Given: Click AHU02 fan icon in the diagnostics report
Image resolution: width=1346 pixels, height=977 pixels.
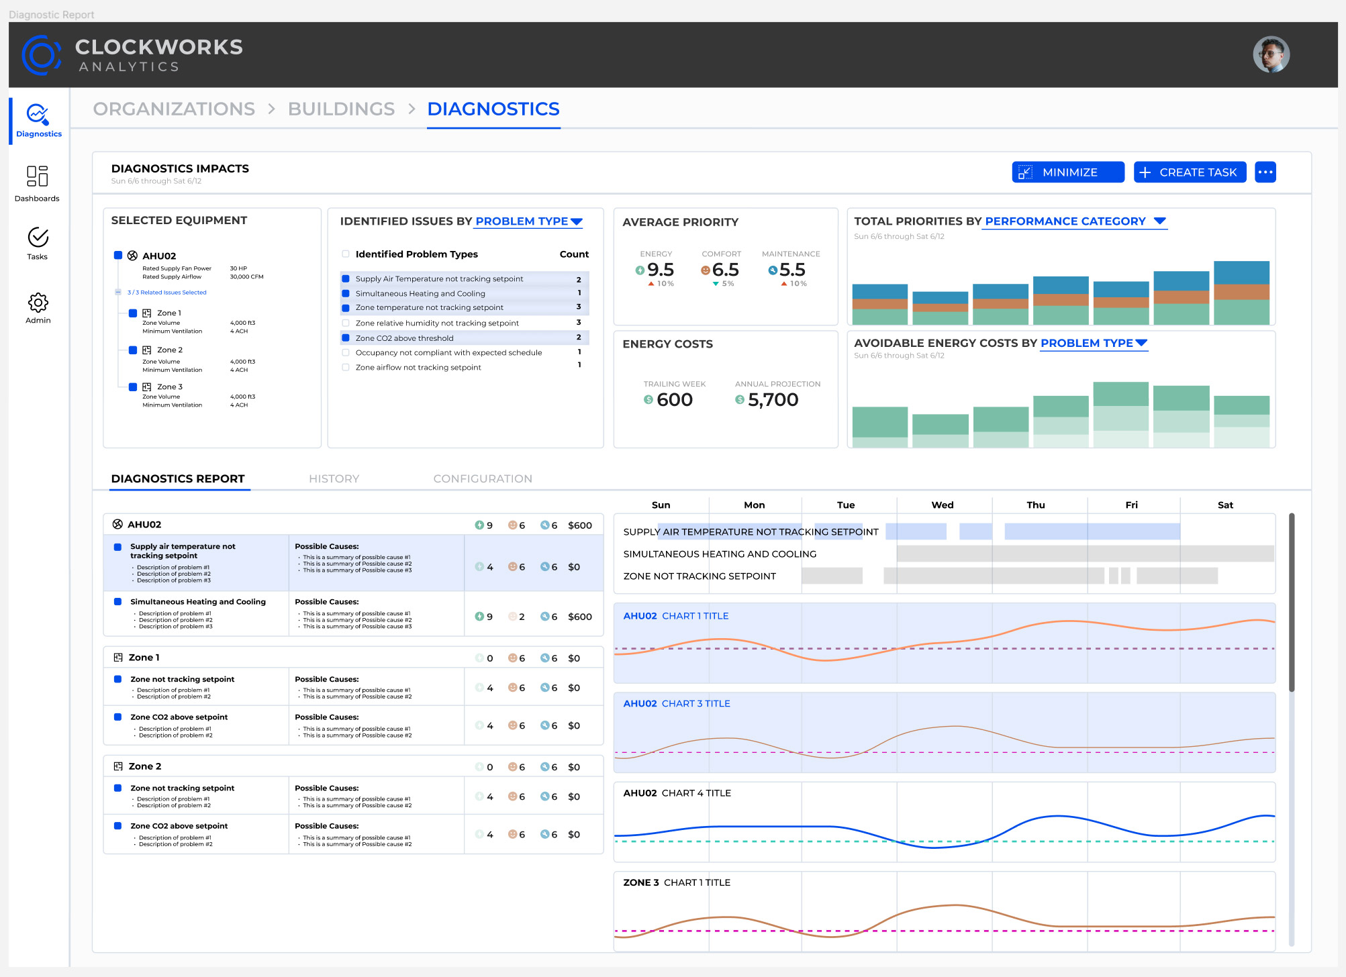Looking at the screenshot, I should [118, 524].
